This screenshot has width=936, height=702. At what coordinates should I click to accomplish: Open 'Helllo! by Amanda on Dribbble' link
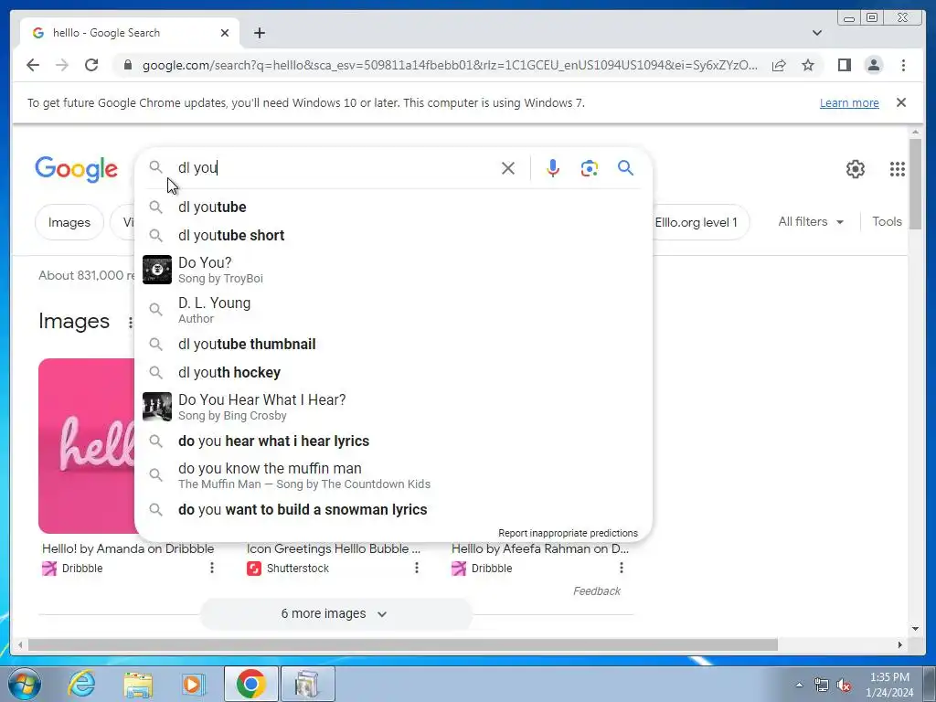(x=128, y=548)
